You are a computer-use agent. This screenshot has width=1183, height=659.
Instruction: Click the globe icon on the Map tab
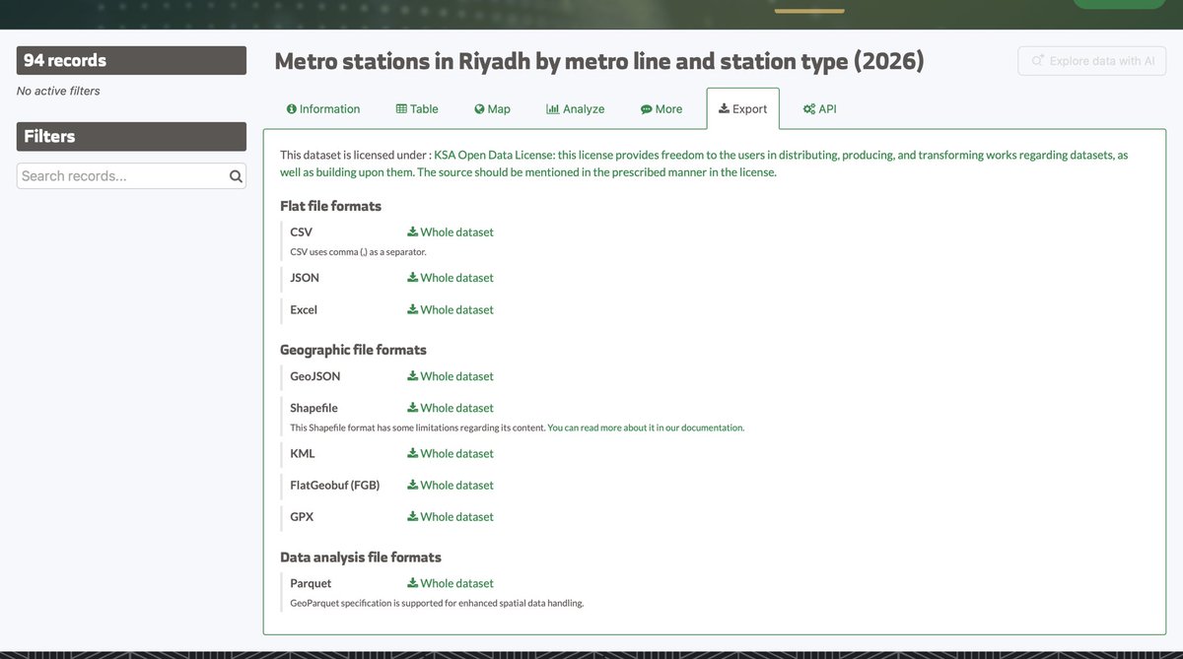point(479,109)
